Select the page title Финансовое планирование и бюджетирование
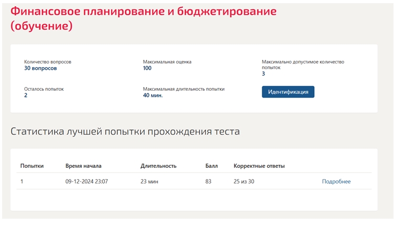Viewport: 394px width, 226px height. 143,12
